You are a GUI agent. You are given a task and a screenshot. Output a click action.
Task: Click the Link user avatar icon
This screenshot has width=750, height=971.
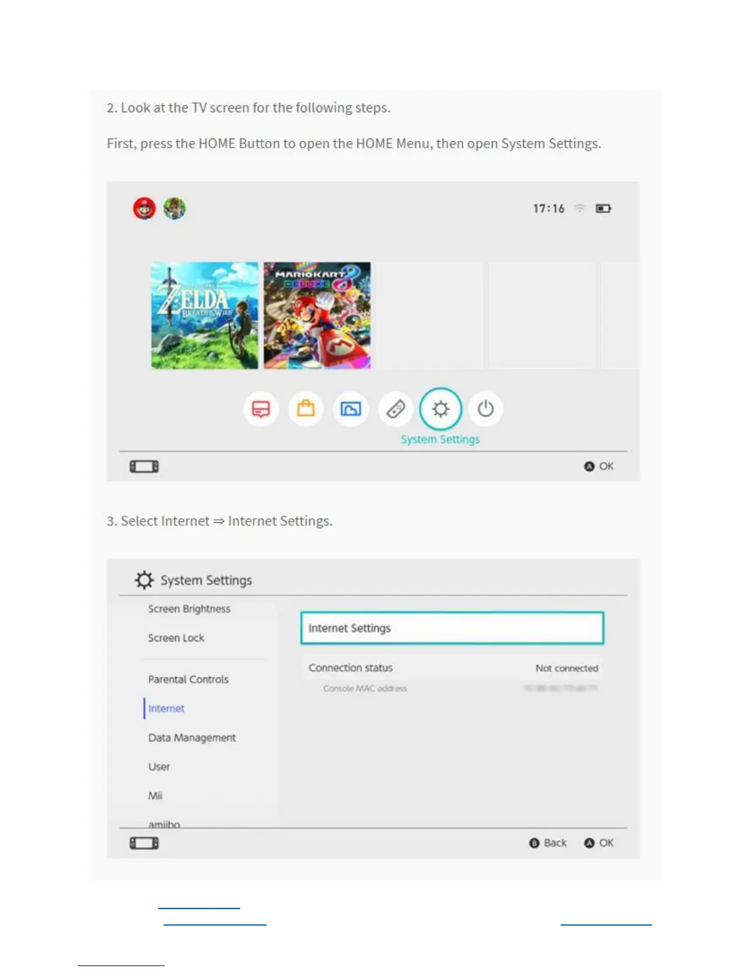pyautogui.click(x=175, y=208)
